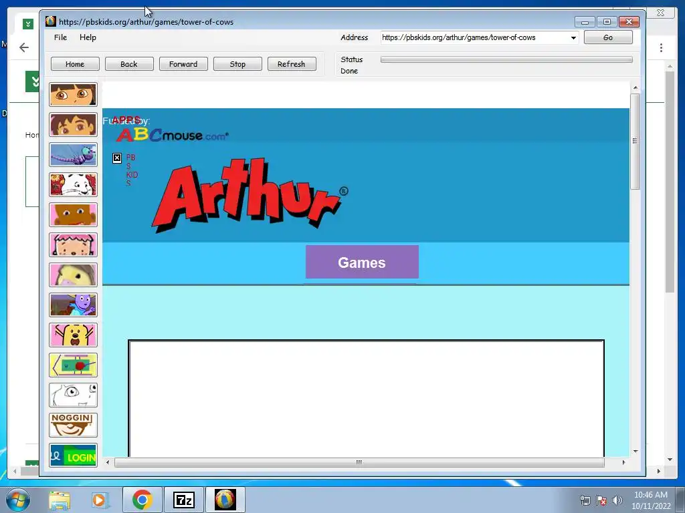Click the page scroll right arrow
This screenshot has height=513, width=685.
pos(623,462)
